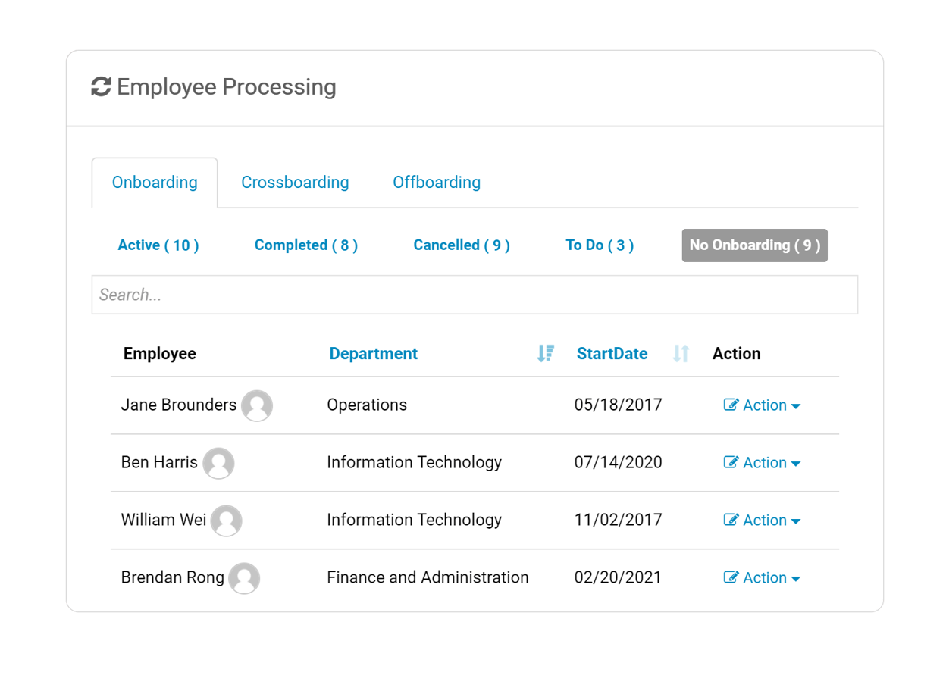The image size is (946, 691).
Task: Click the sort icon next to Department header
Action: tap(545, 353)
